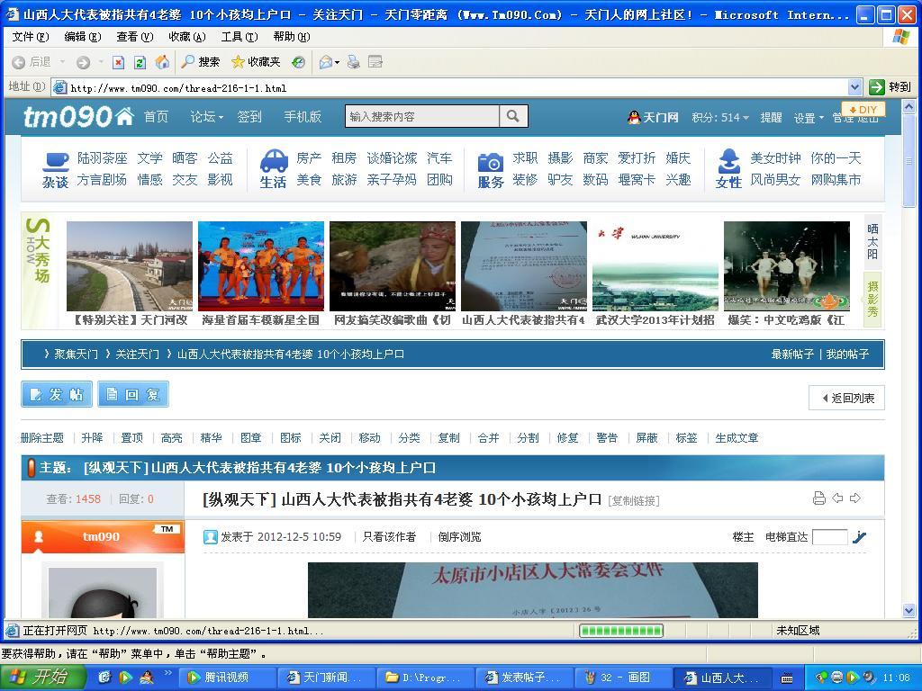Click the 返回列表 button
Image resolution: width=922 pixels, height=691 pixels.
(x=846, y=398)
